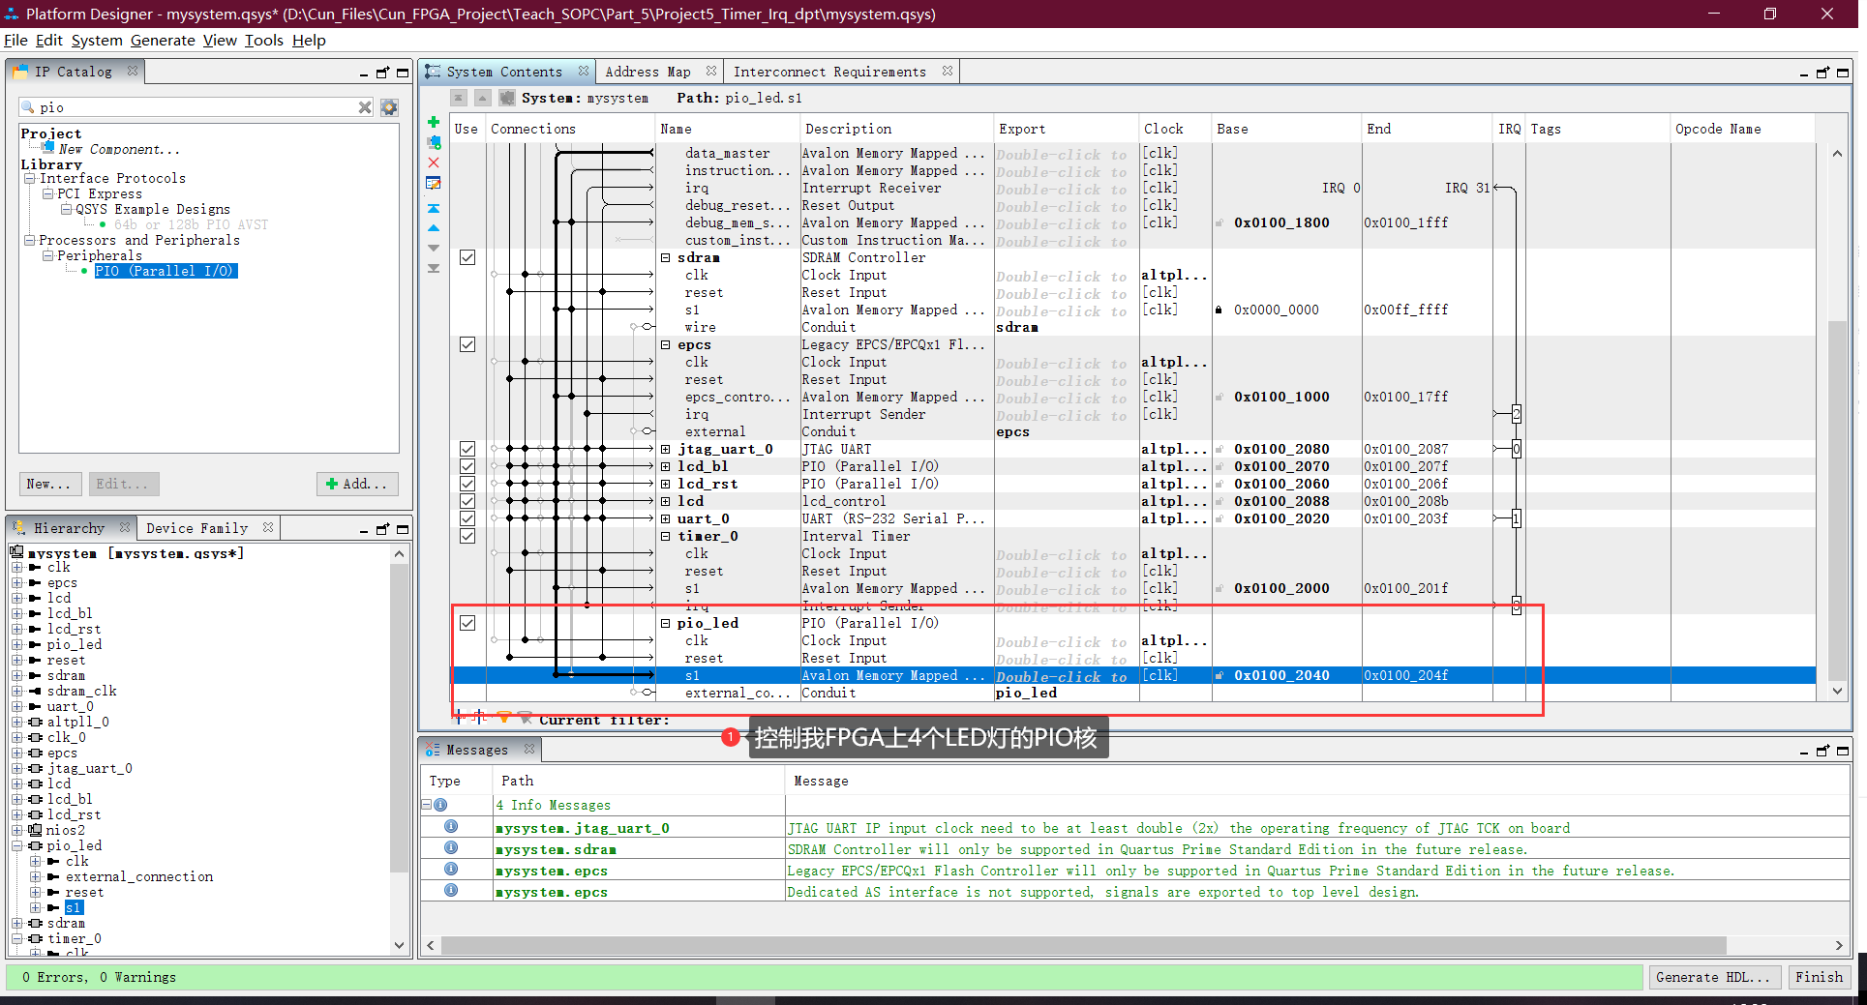This screenshot has width=1867, height=1005.
Task: Click the 0 IRQ number box for jtag_uart_0
Action: point(1517,449)
